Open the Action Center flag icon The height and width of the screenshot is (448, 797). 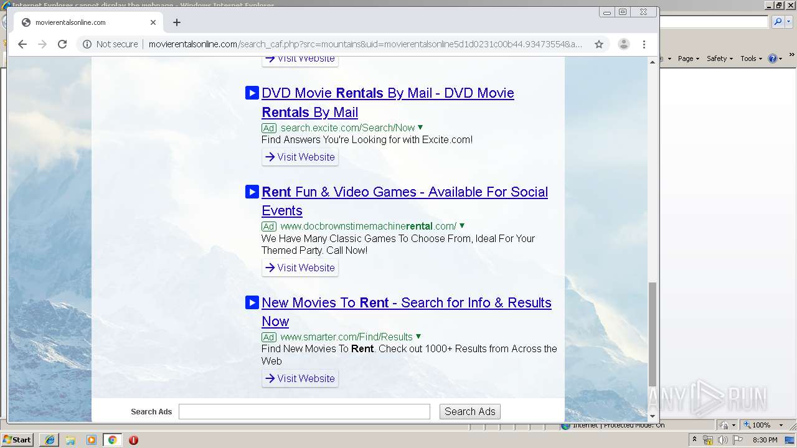(x=738, y=440)
